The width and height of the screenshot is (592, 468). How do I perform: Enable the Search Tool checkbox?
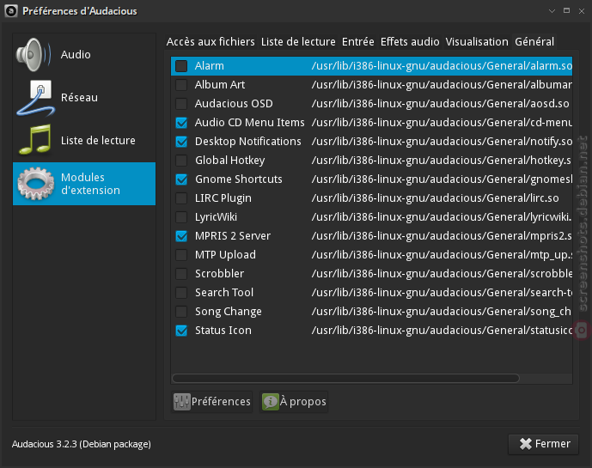coord(181,293)
